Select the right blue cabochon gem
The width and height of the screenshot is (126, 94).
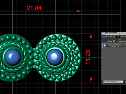(55, 57)
